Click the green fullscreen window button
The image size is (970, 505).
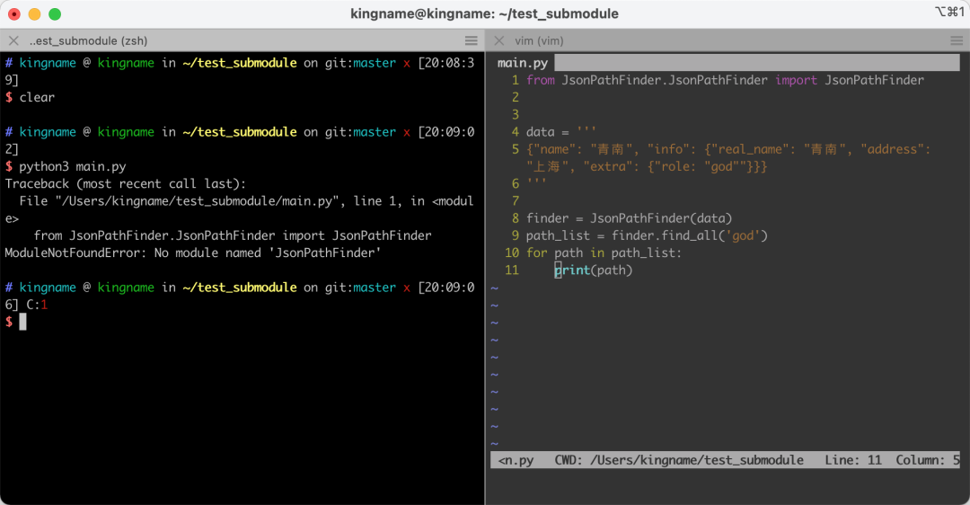pos(55,13)
